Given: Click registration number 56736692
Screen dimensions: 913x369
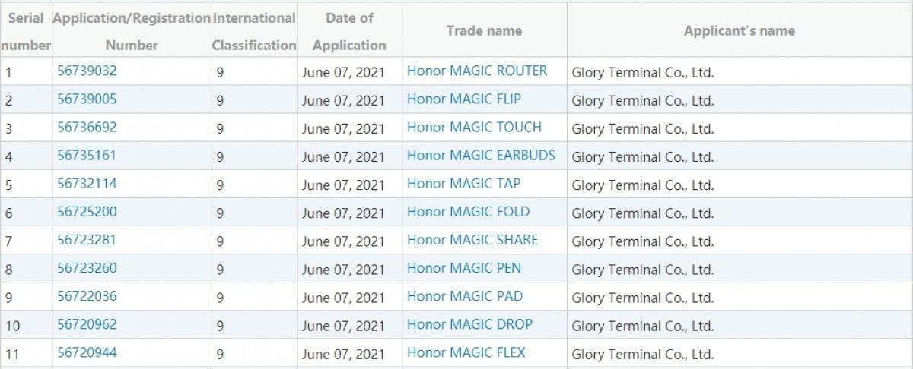Looking at the screenshot, I should pos(87,127).
